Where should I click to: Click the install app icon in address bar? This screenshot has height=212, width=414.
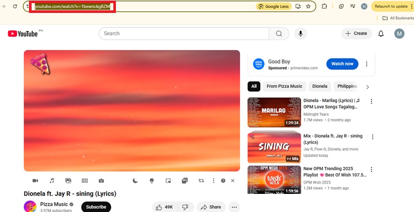tap(298, 6)
